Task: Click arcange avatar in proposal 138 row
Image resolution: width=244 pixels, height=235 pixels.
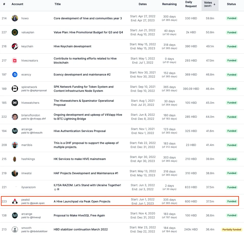Action: click(x=15, y=215)
